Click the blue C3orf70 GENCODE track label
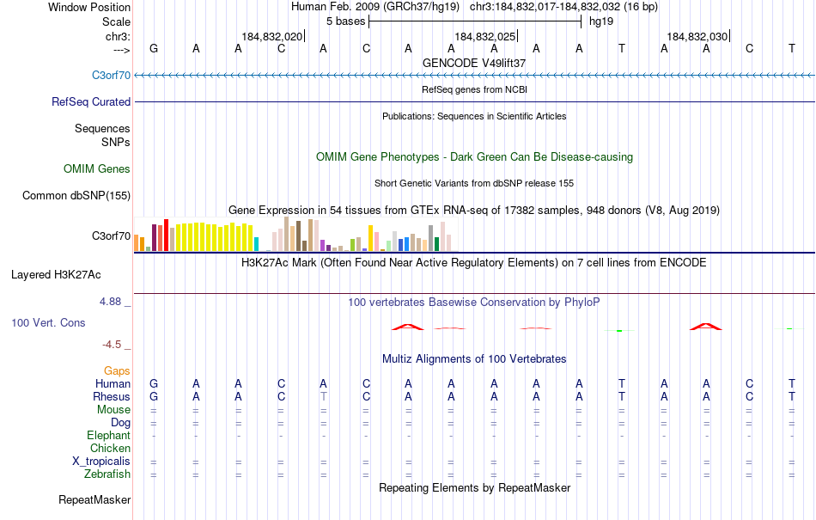The width and height of the screenshot is (816, 520). tap(111, 75)
